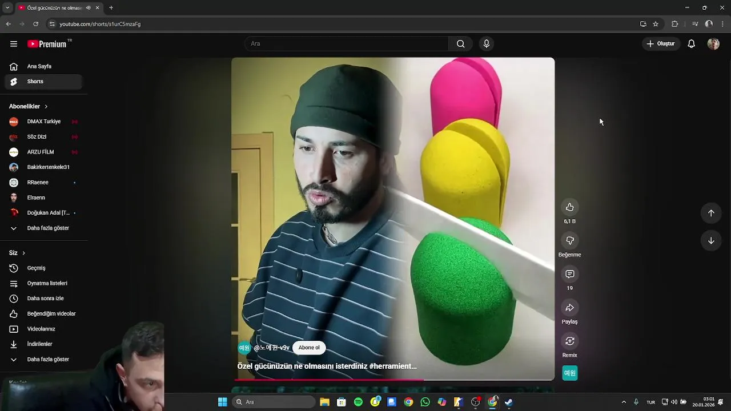This screenshot has height=411, width=731.
Task: Select the Ana Sayfa sidebar item
Action: [x=43, y=66]
